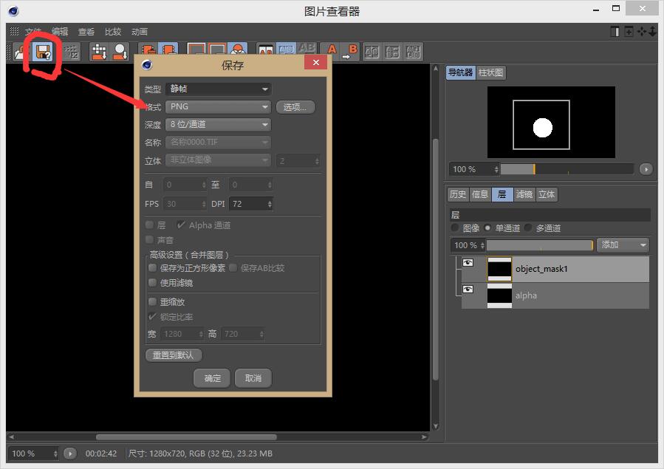Toggle the 声音 checkbox
The height and width of the screenshot is (469, 664).
(x=149, y=239)
